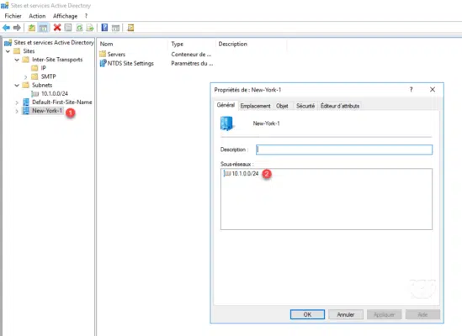Refresh the view using the toolbar icon

(79, 28)
